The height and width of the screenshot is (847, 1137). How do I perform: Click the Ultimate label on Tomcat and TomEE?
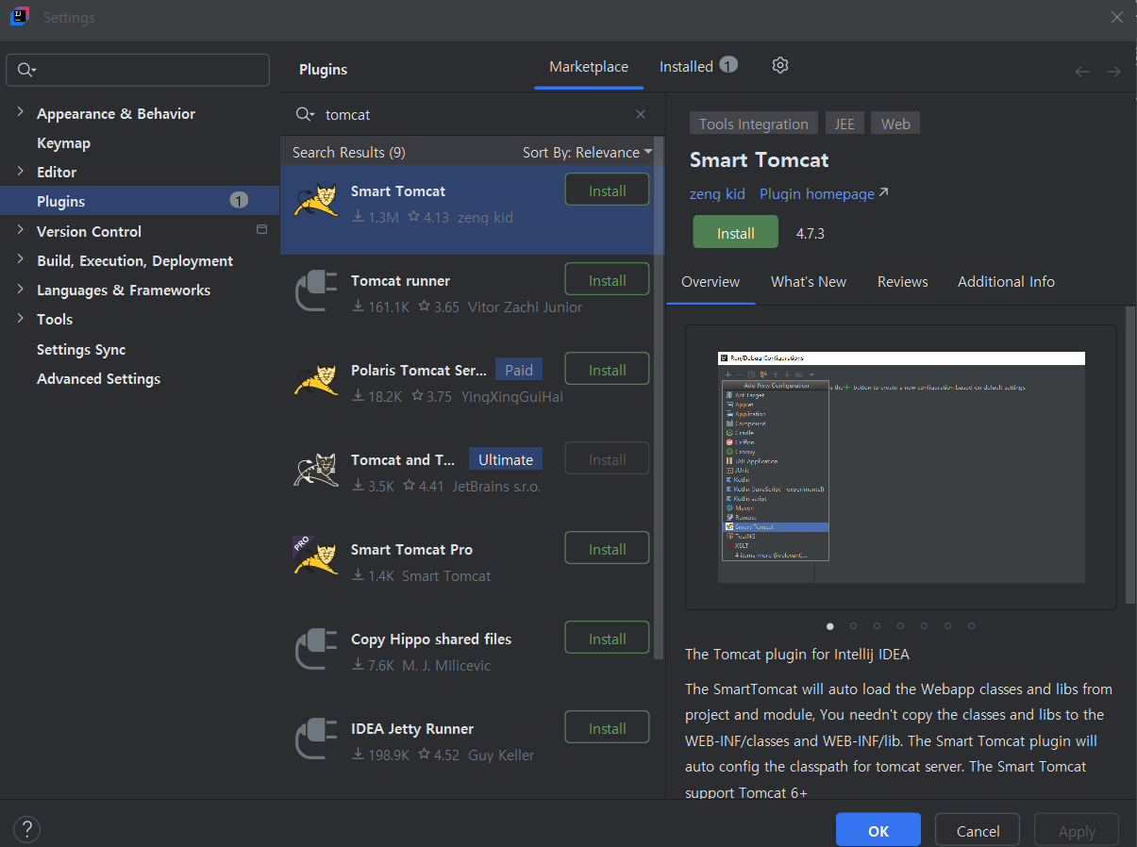point(506,459)
